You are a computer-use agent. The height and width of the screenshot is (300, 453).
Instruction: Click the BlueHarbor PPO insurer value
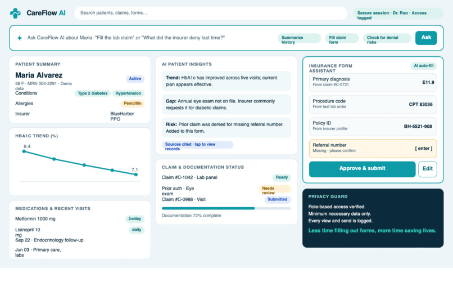point(122,117)
